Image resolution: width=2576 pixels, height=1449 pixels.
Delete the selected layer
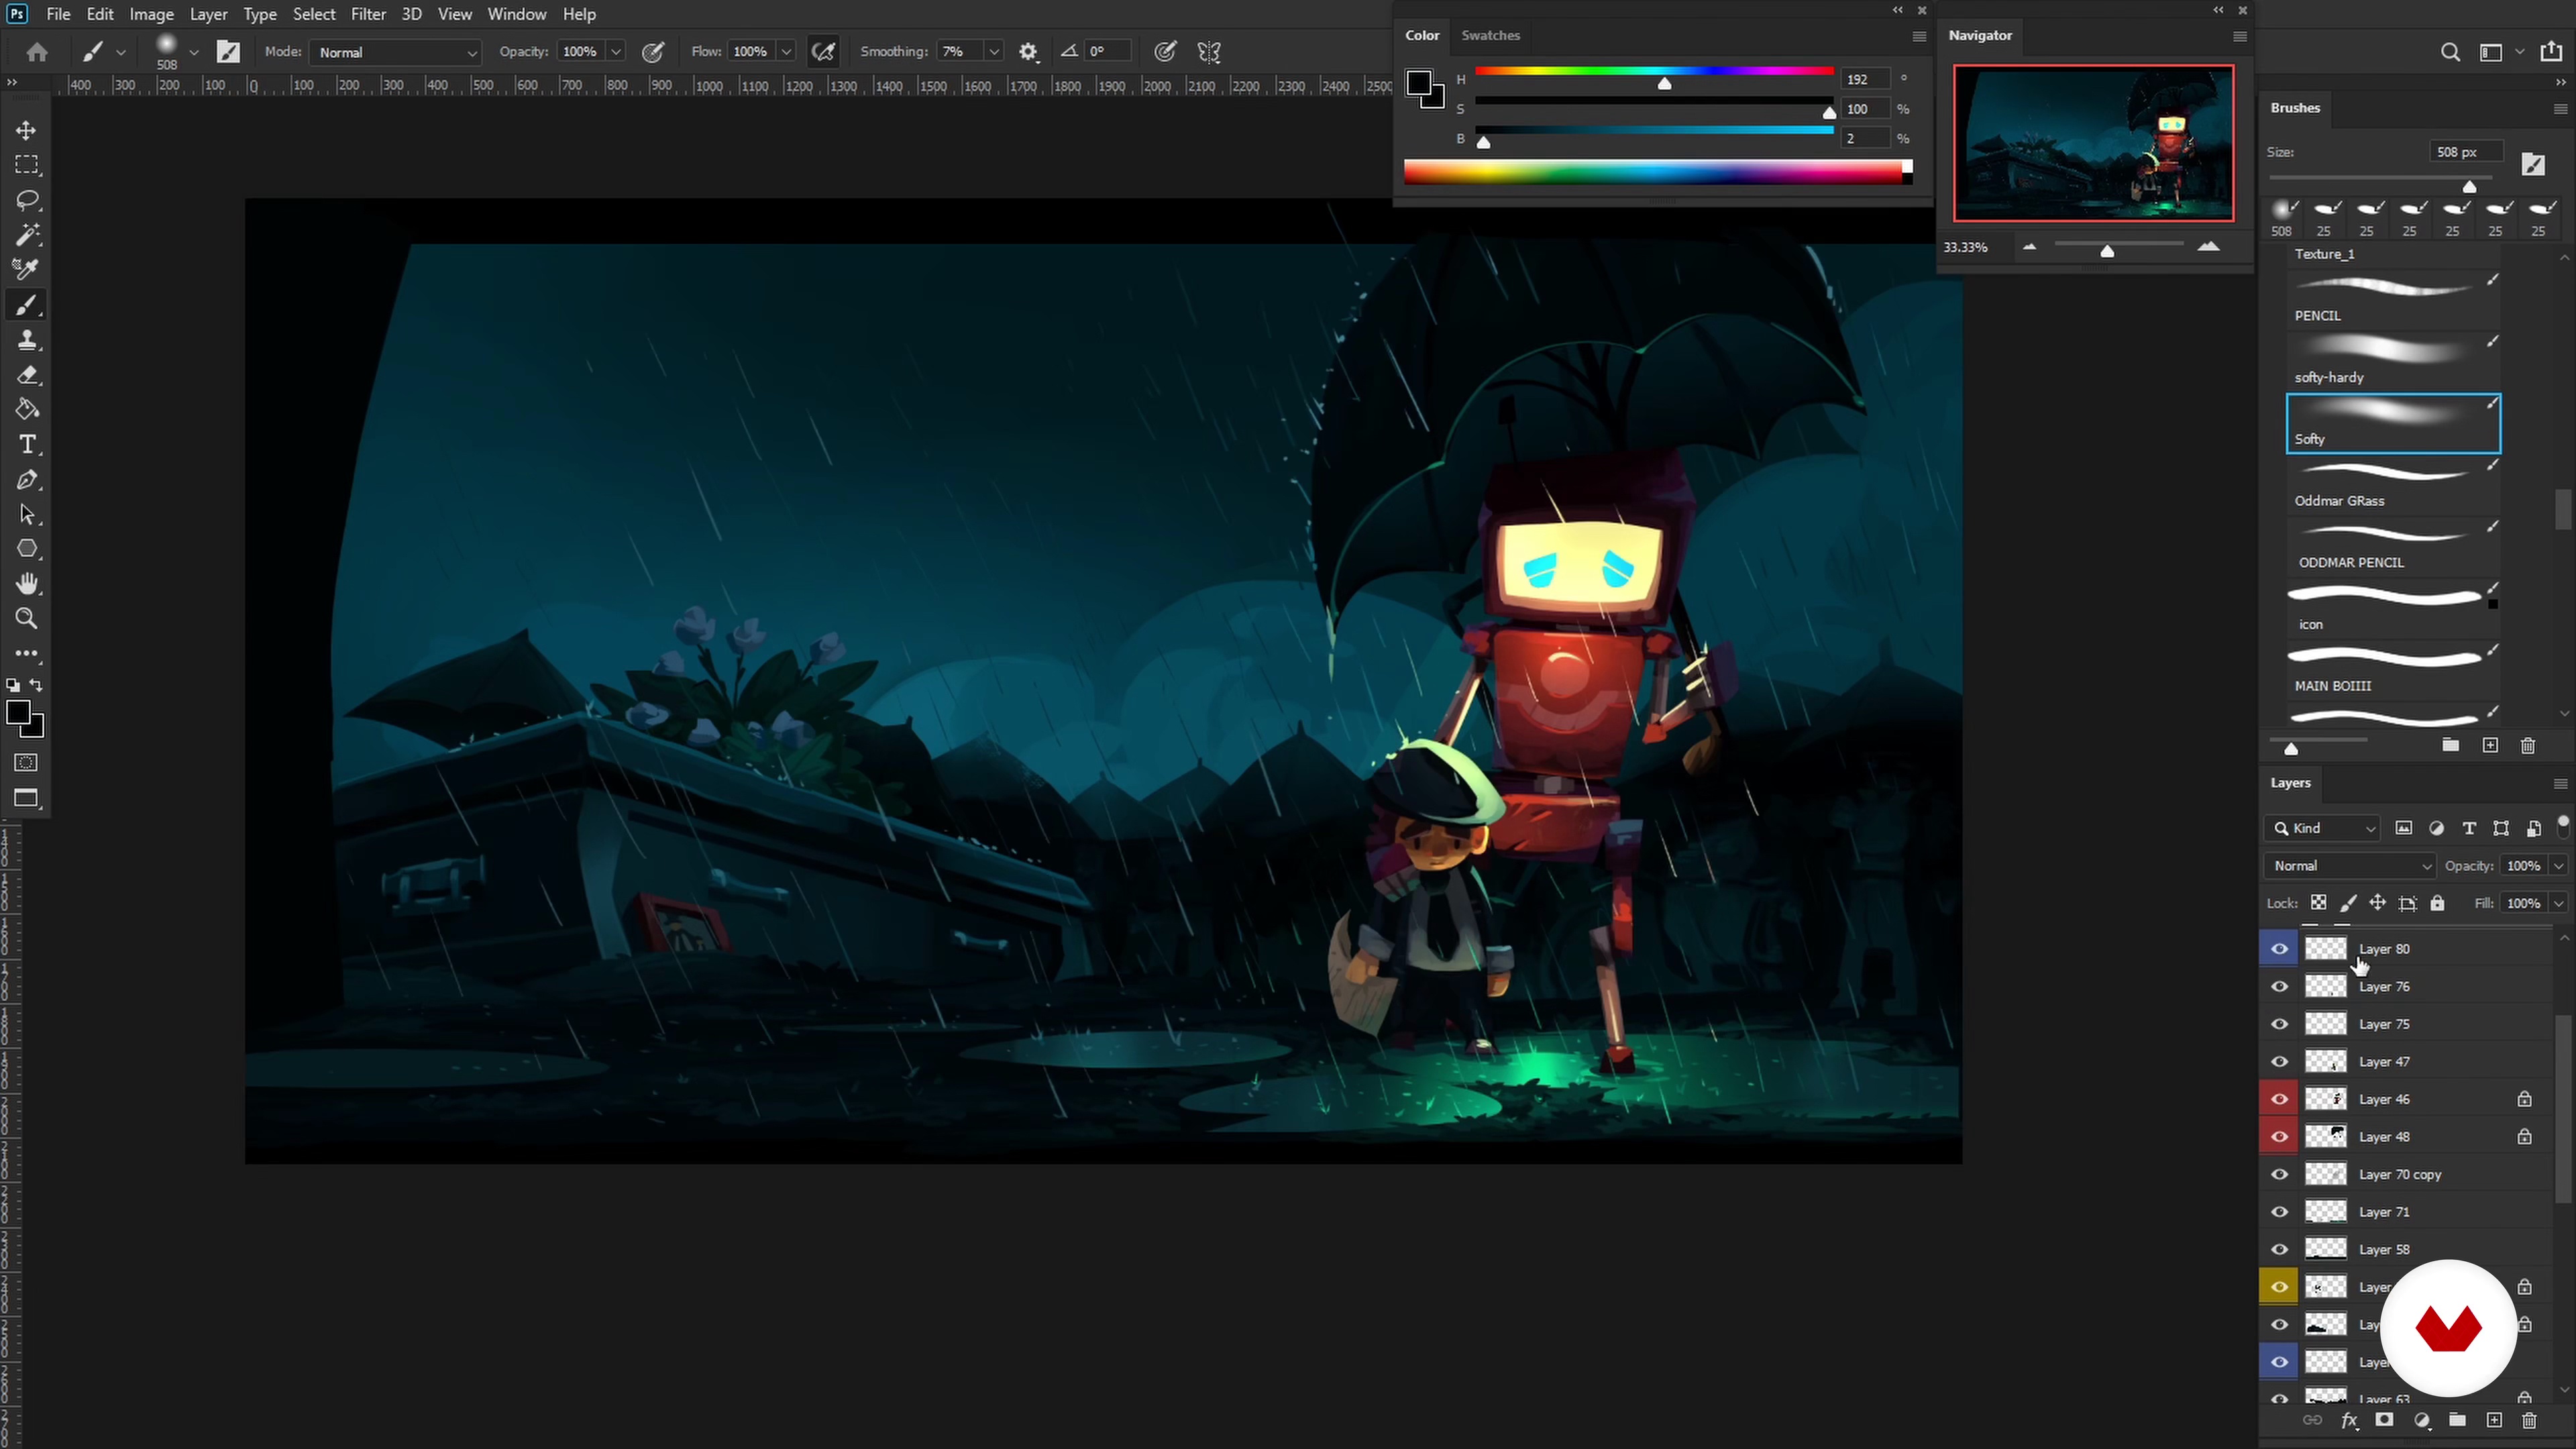tap(2529, 1420)
